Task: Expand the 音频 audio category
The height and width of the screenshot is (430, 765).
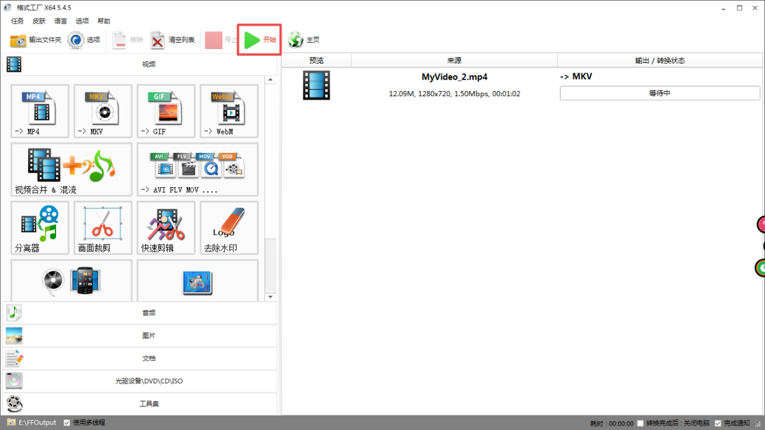Action: click(x=140, y=313)
